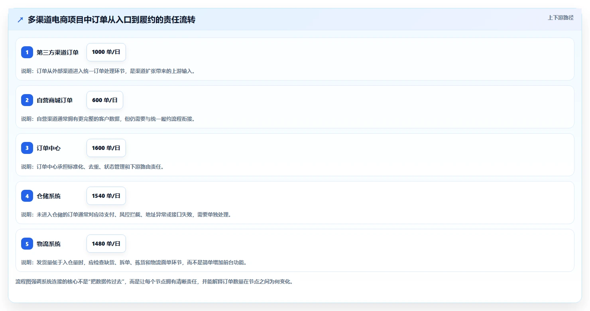Click step number 1 badge

click(x=27, y=52)
